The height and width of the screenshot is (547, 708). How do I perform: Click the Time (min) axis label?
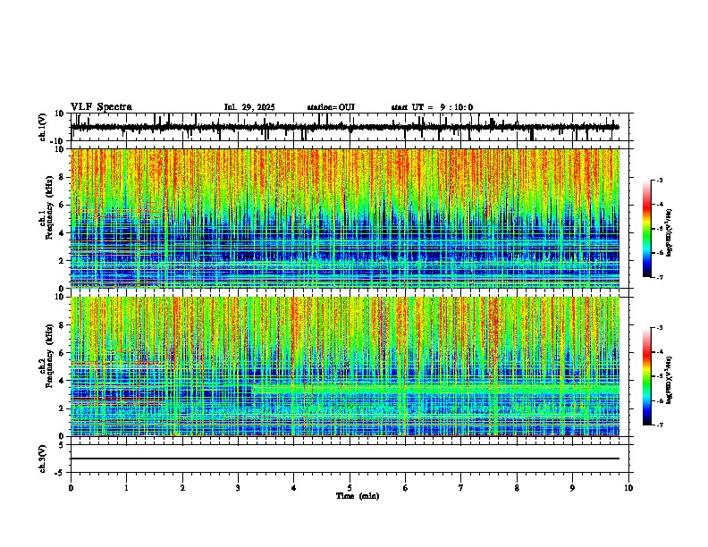(x=358, y=496)
